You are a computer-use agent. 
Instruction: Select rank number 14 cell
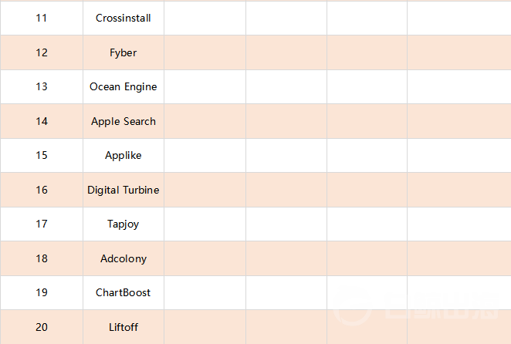(x=42, y=121)
